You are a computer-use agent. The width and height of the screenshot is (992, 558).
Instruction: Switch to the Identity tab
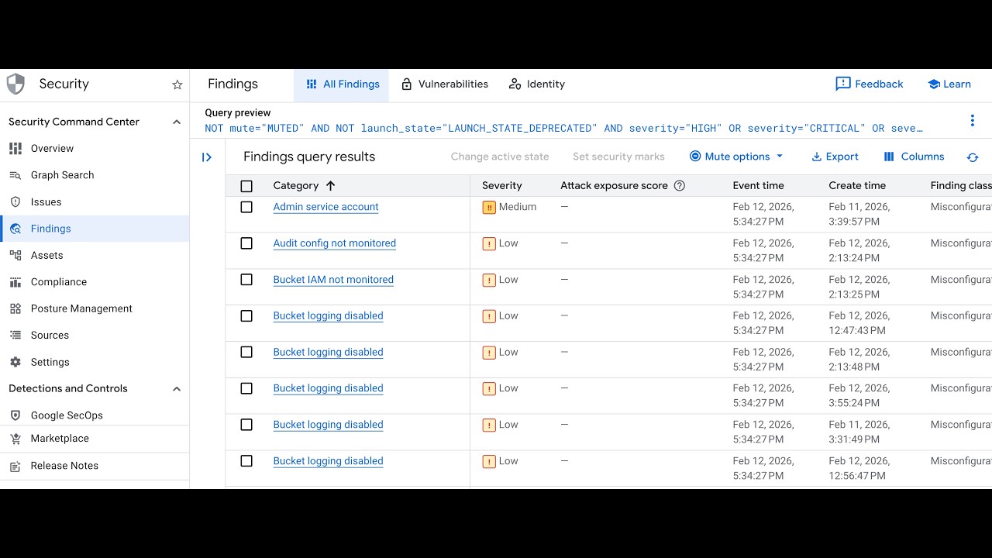pos(536,84)
